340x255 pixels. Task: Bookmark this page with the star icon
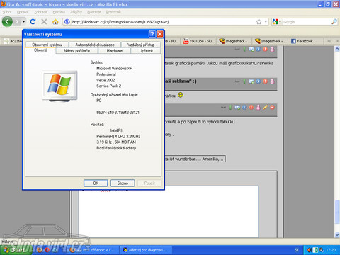coord(259,22)
